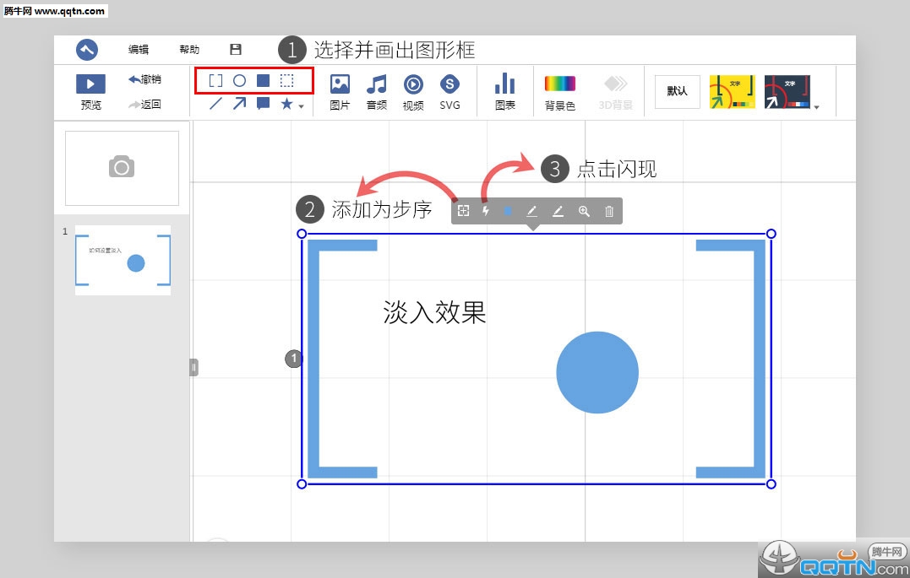Screen dimensions: 910x578
Task: Expand the star shapes dropdown arrow
Action: coord(301,107)
